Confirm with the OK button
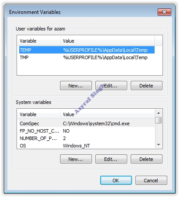 (116, 180)
